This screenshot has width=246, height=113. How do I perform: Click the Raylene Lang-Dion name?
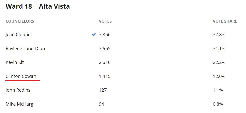[25, 49]
